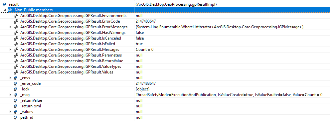Select the _values field name
This screenshot has width=330, height=121.
coord(27,112)
